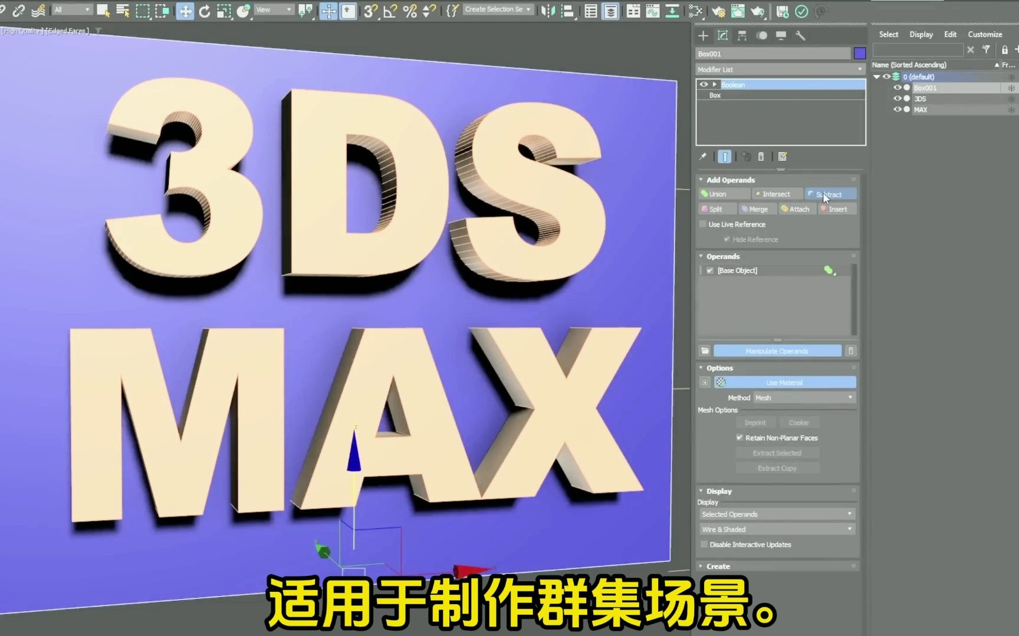Open the Selected Operands display dropdown
The height and width of the screenshot is (636, 1019).
pos(777,514)
